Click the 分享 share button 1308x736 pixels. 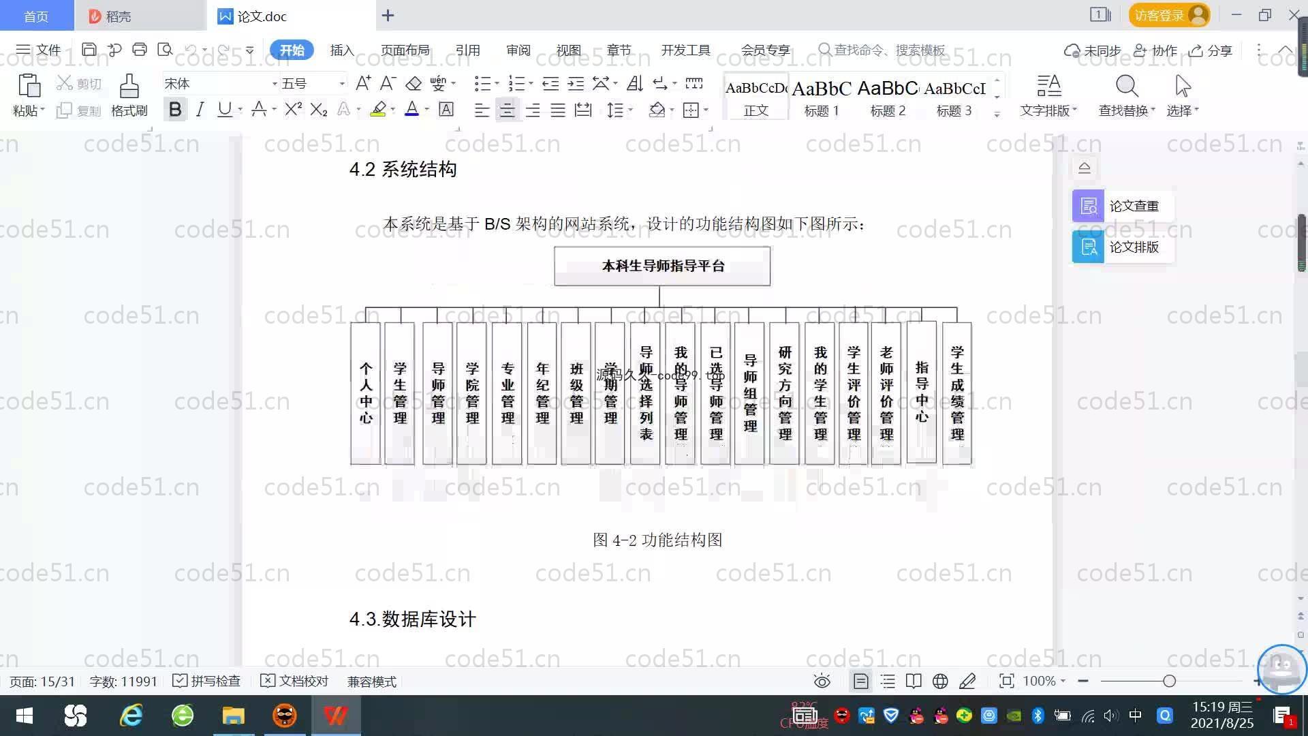(1211, 50)
